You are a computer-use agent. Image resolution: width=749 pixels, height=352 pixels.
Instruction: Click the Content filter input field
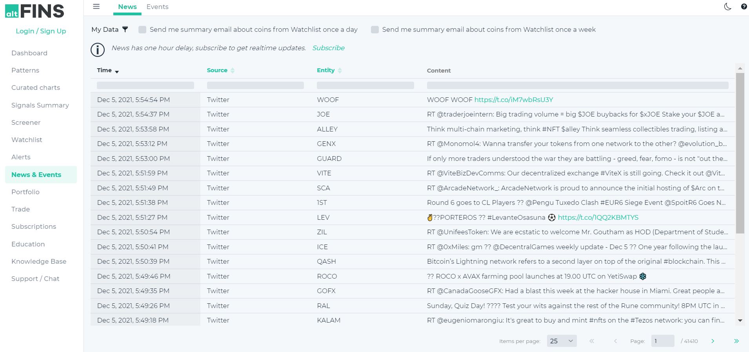[x=578, y=85]
